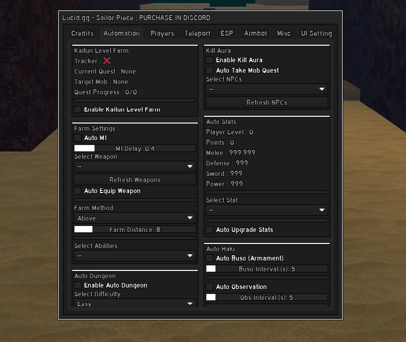The height and width of the screenshot is (342, 406).
Task: Adjust the Buso Interval slider
Action: pos(267,269)
